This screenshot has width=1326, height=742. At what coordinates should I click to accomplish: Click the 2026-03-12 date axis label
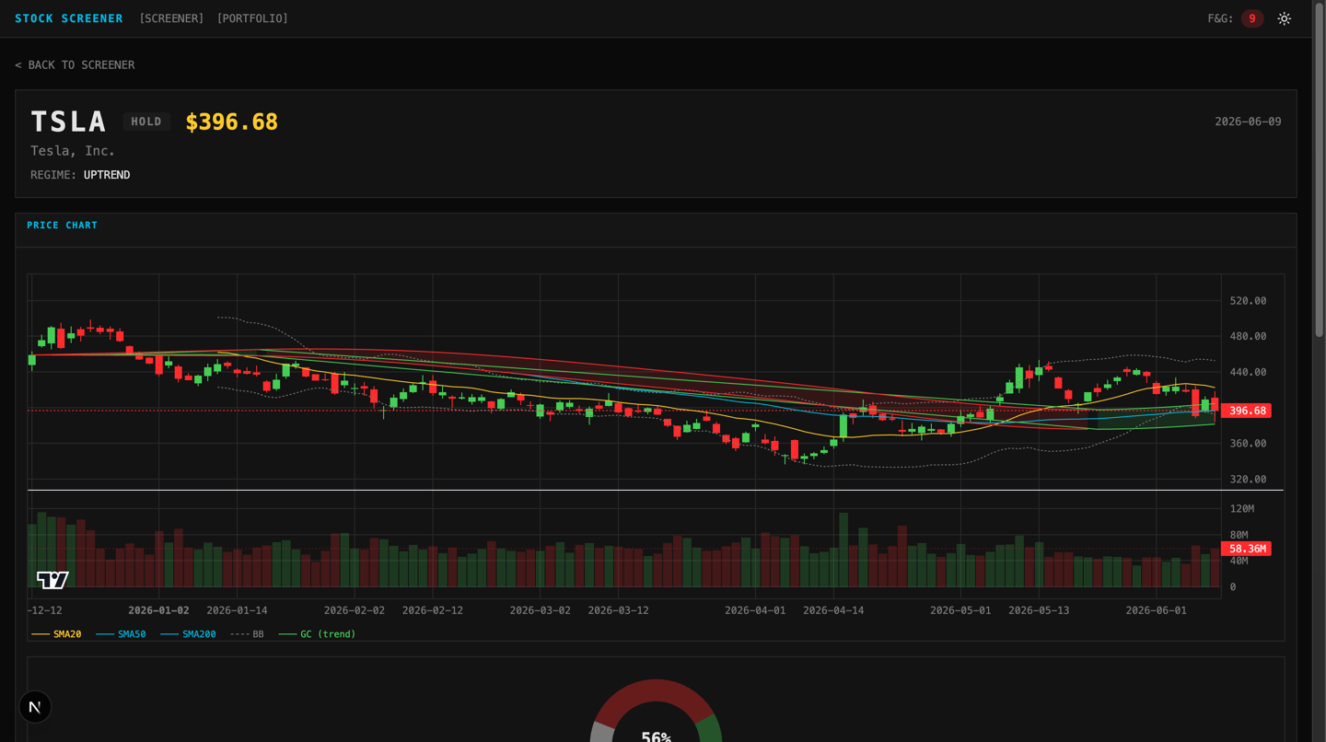pos(619,610)
